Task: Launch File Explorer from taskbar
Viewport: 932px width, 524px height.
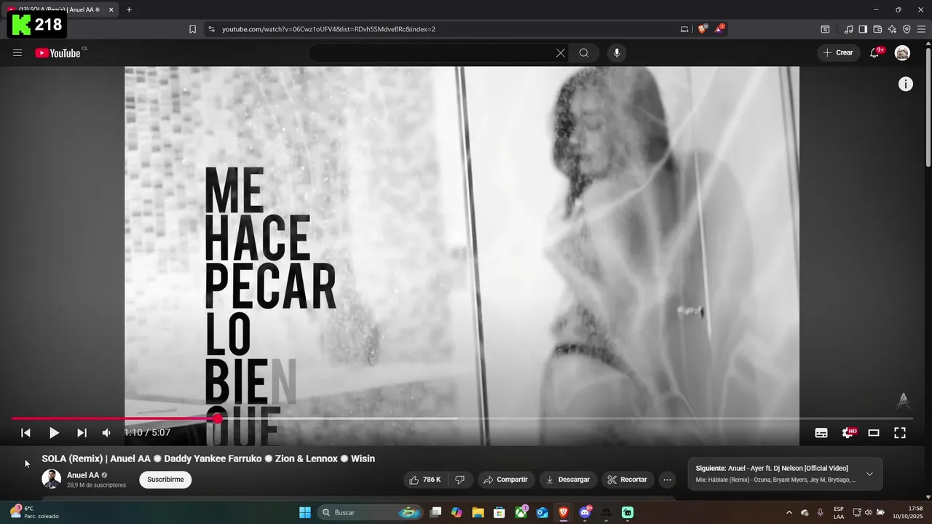Action: (x=478, y=512)
